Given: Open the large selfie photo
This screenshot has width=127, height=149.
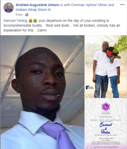Looking at the screenshot, I should (x=43, y=92).
